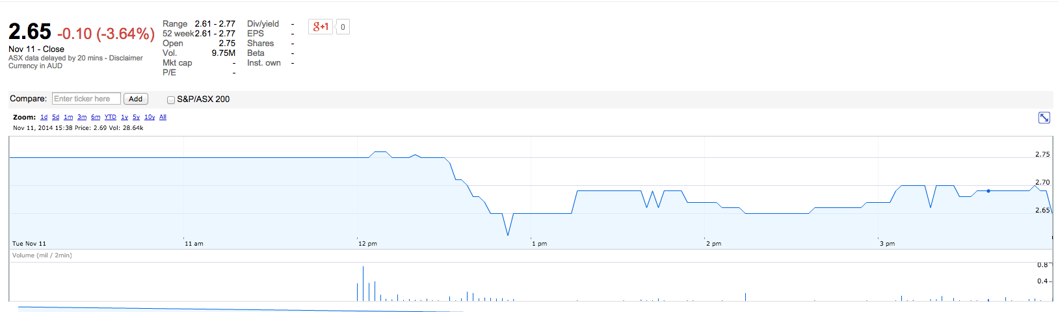The height and width of the screenshot is (312, 1058).
Task: Click the Compare ticker input field
Action: [86, 99]
